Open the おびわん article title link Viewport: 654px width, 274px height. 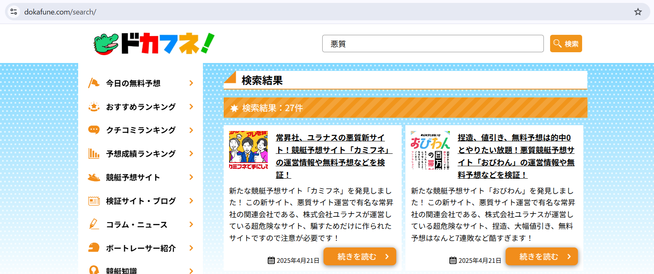click(x=516, y=156)
